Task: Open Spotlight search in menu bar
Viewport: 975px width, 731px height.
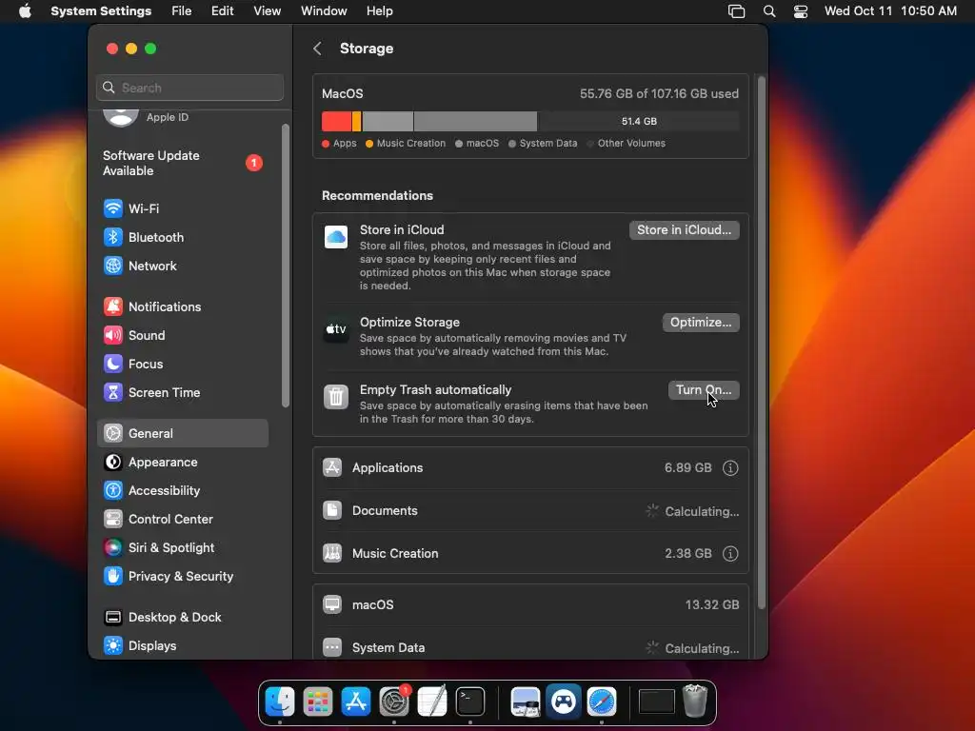Action: click(x=769, y=11)
